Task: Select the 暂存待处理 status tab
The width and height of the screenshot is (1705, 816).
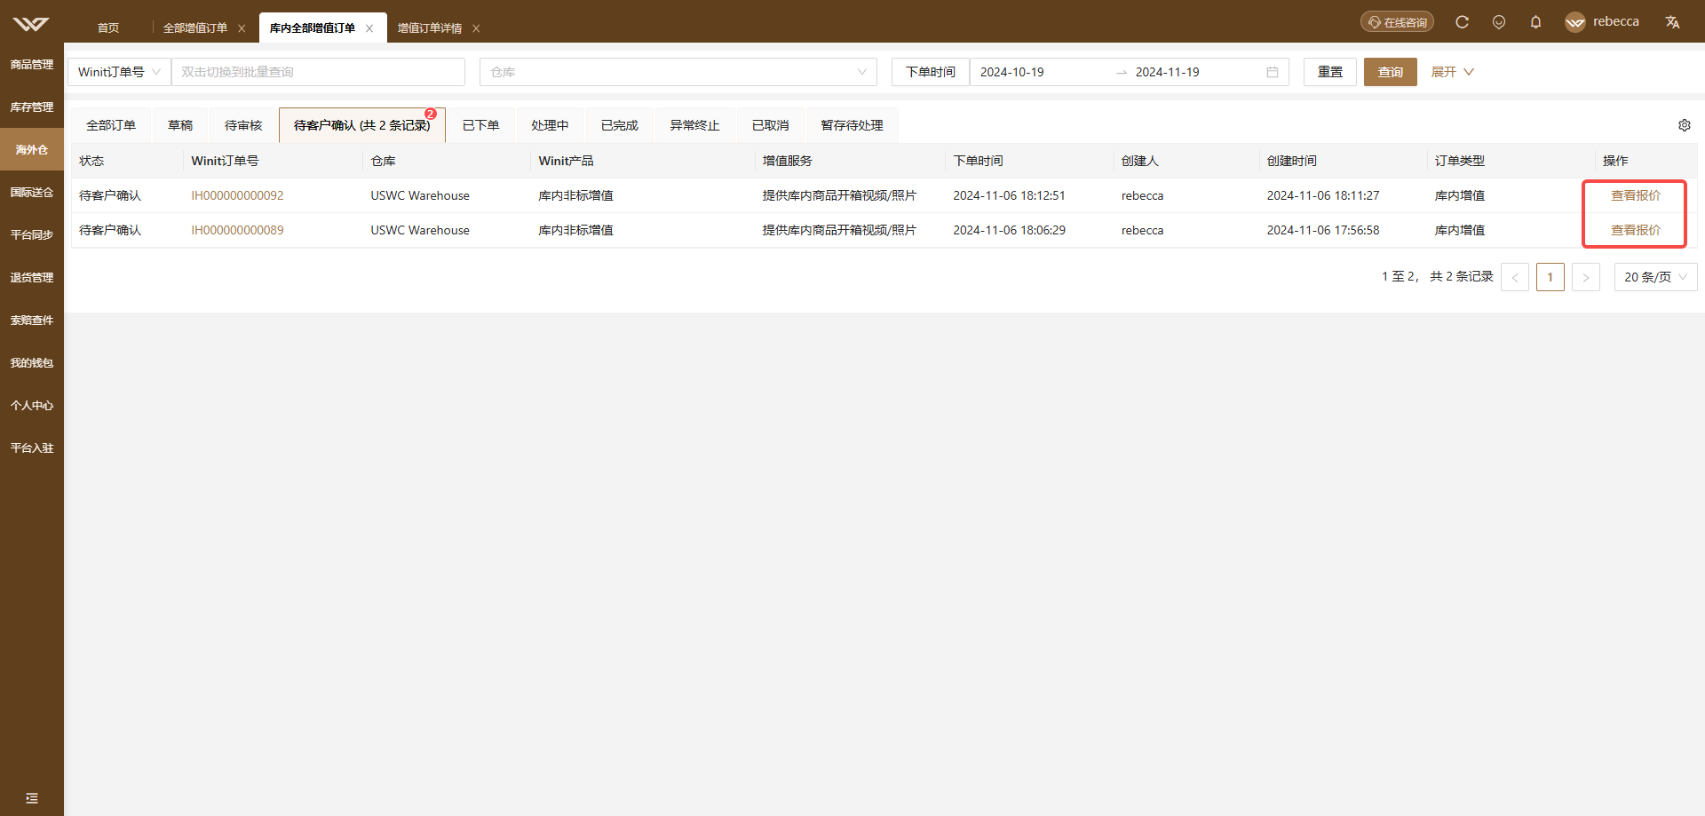Action: pos(852,125)
